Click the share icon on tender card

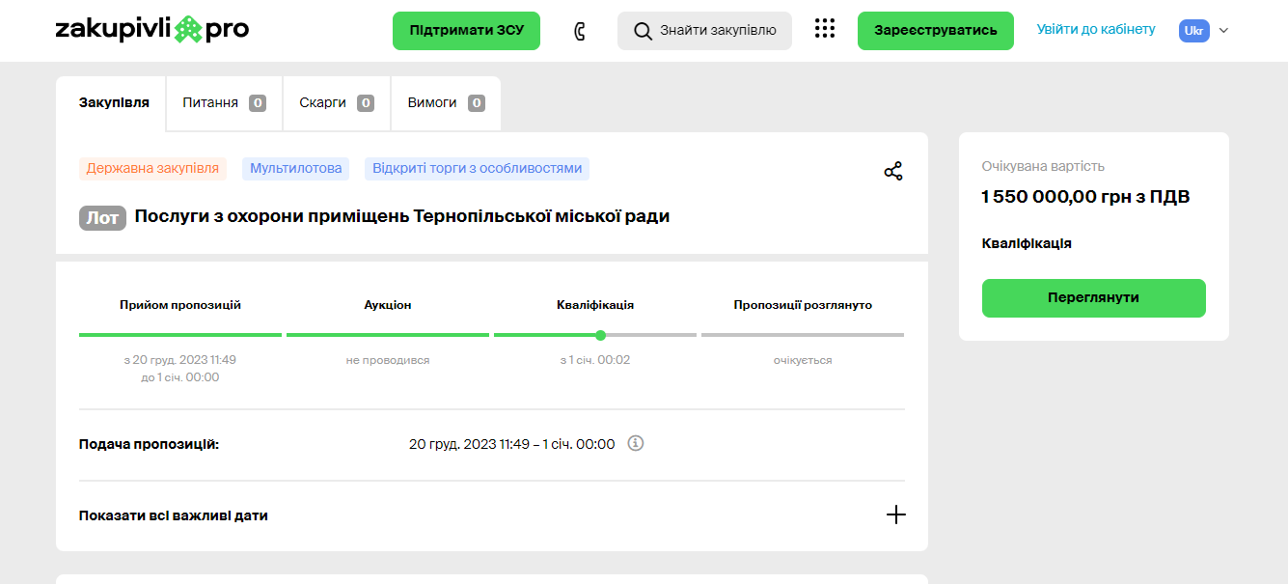coord(893,172)
